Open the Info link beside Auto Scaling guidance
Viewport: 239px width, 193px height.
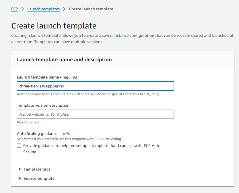[x=66, y=134]
